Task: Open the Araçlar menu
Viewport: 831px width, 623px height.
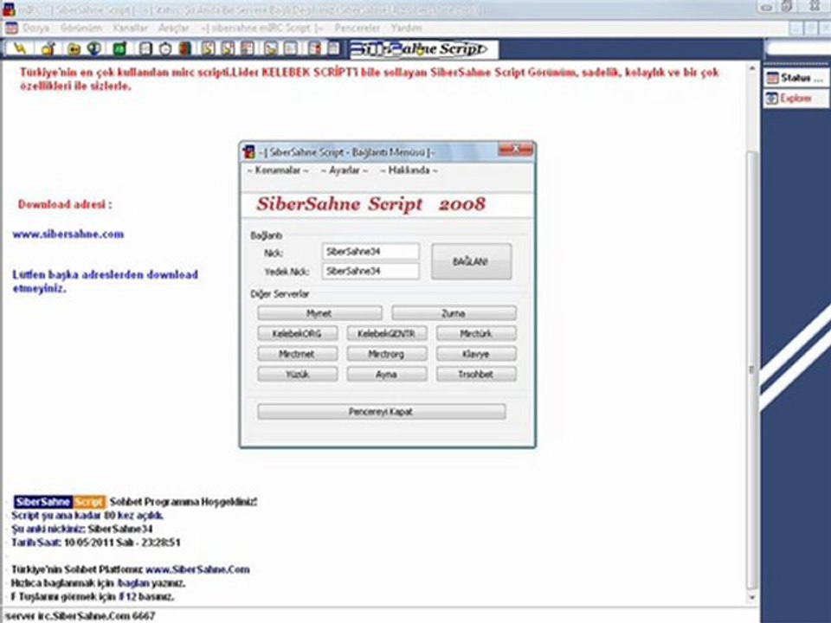Action: click(173, 28)
